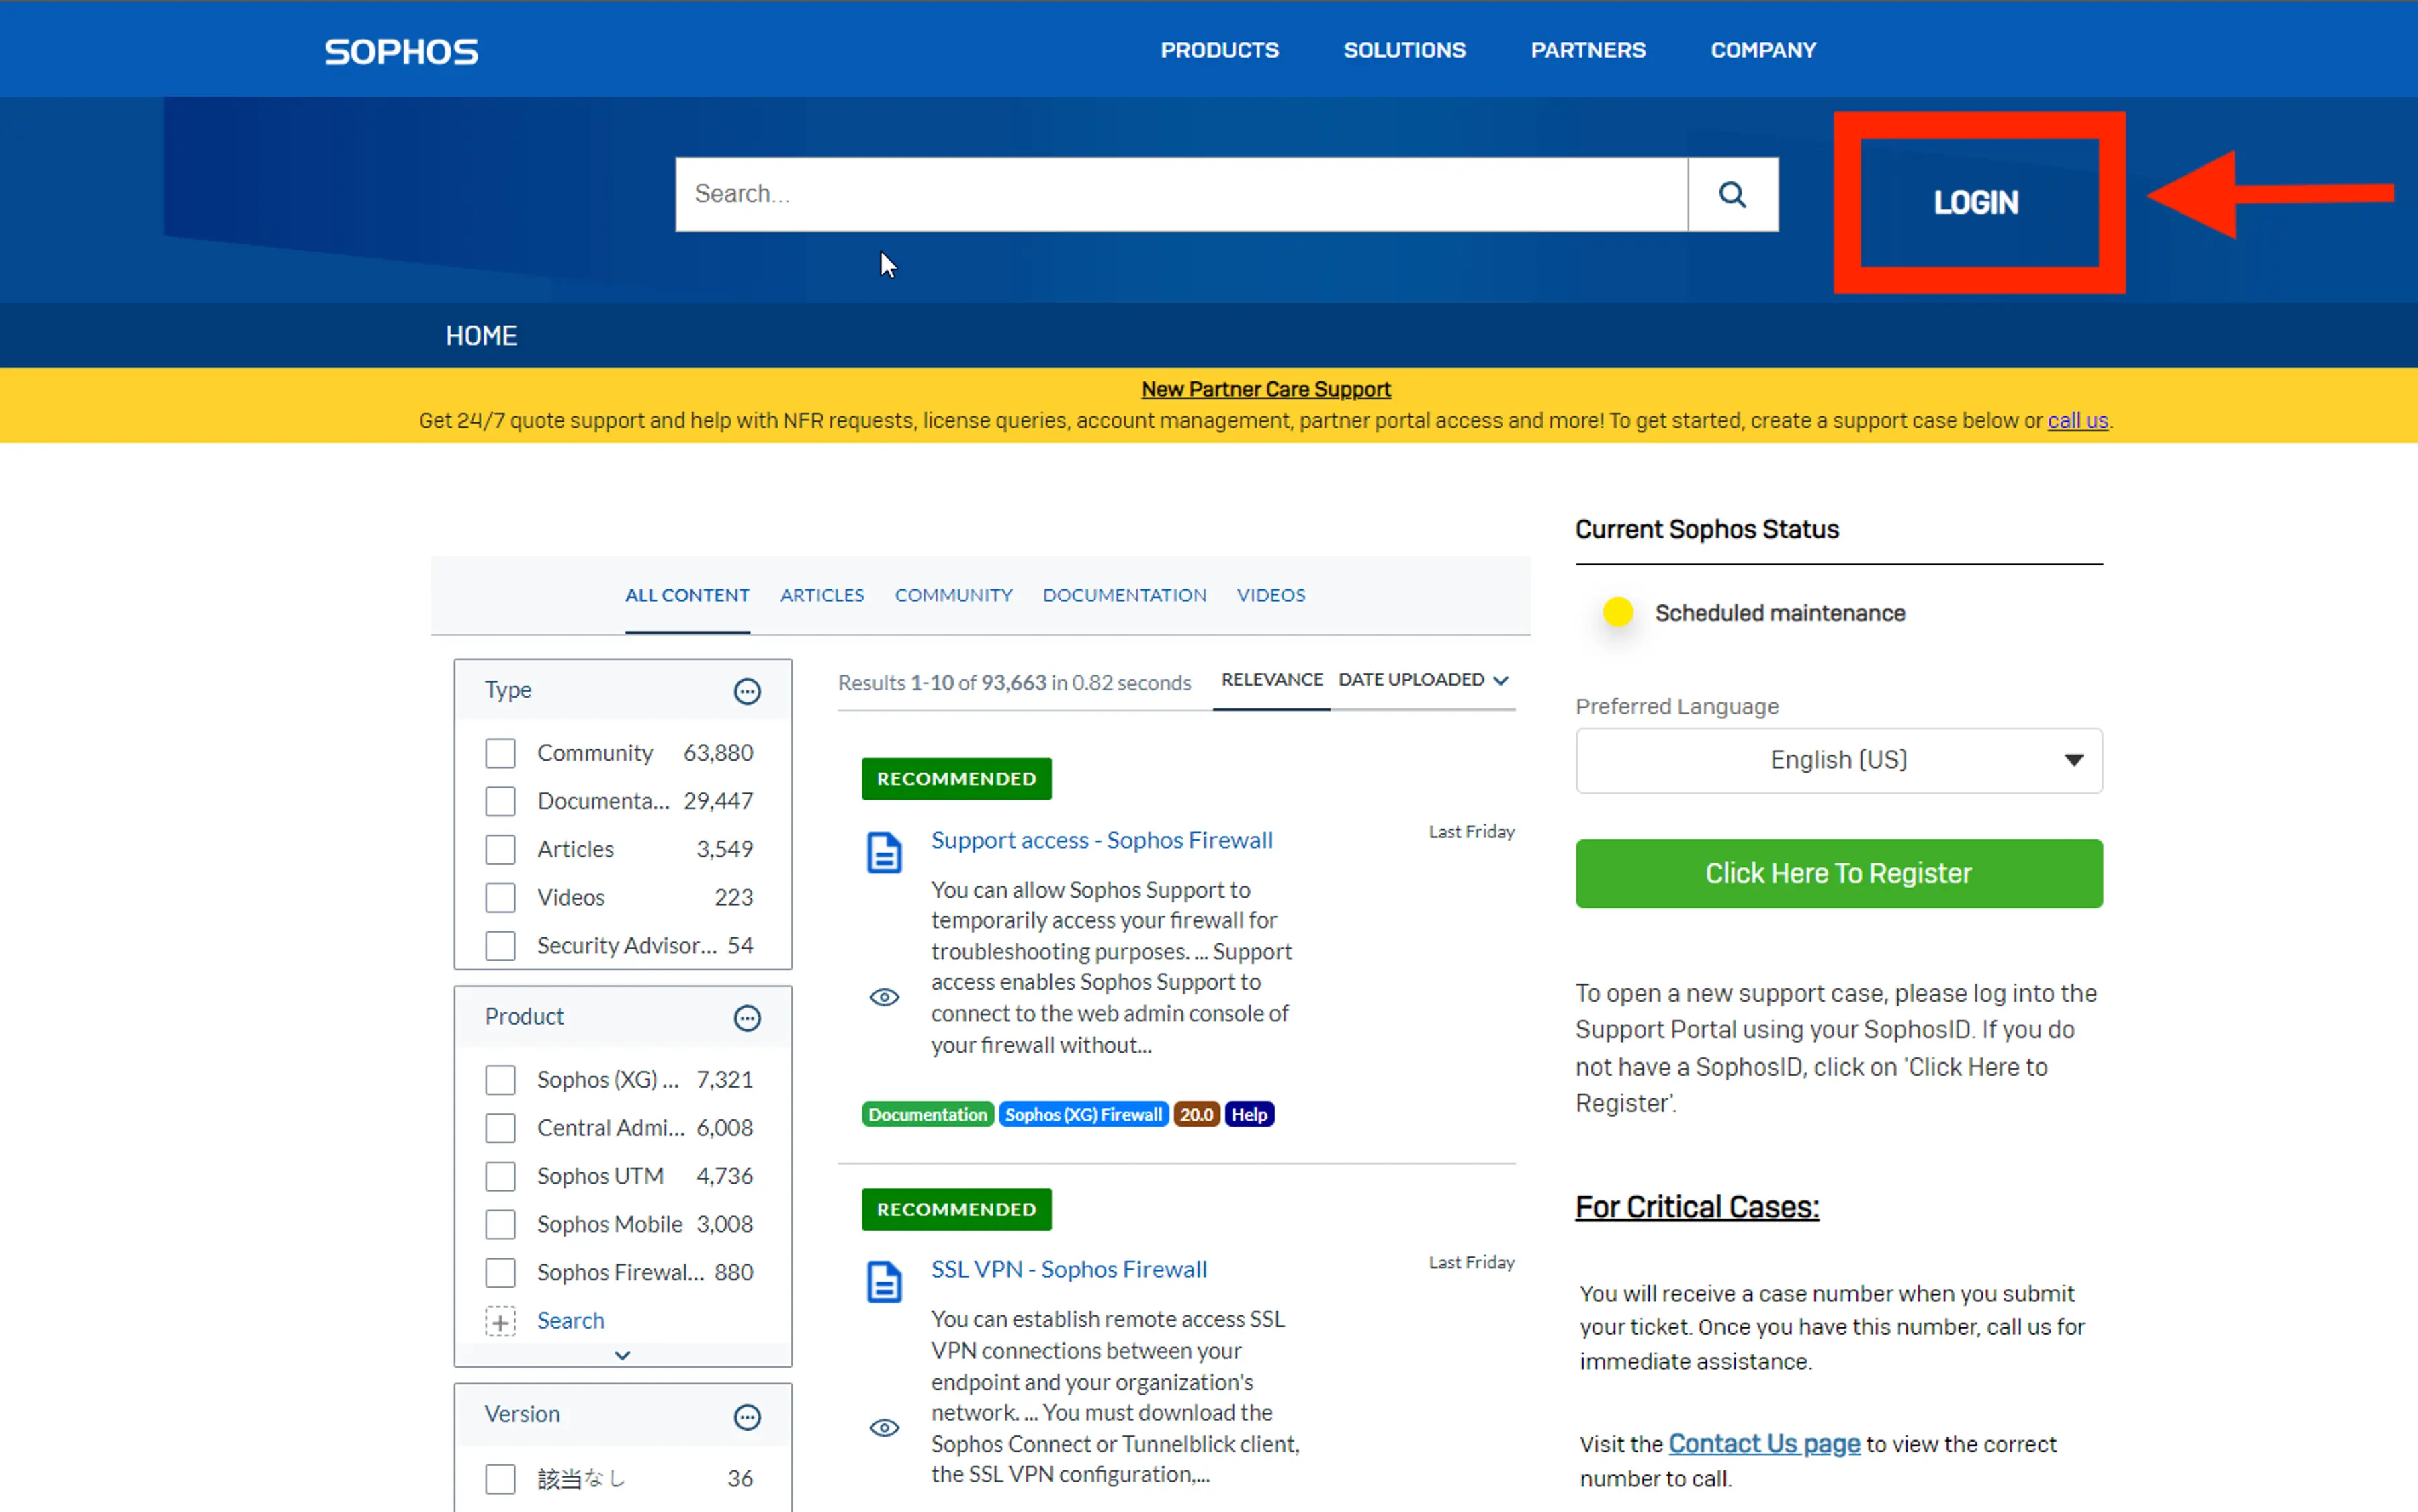Click the green Documentation tag
The height and width of the screenshot is (1512, 2418).
click(x=928, y=1114)
